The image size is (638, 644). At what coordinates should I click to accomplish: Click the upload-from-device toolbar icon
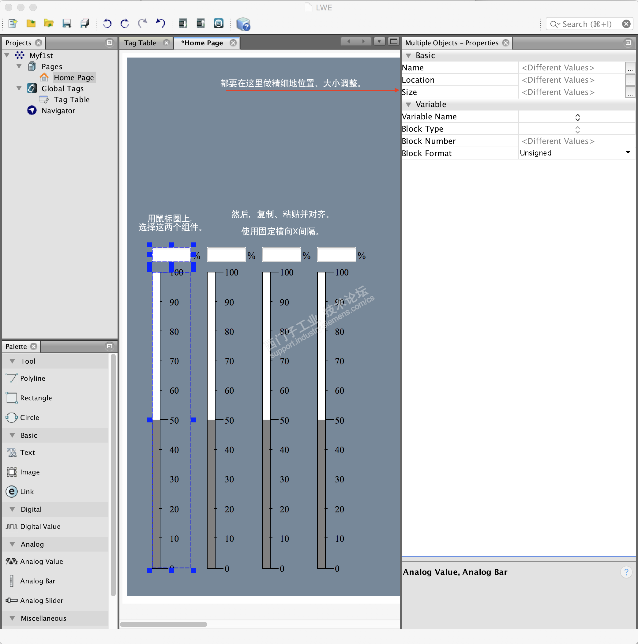201,24
